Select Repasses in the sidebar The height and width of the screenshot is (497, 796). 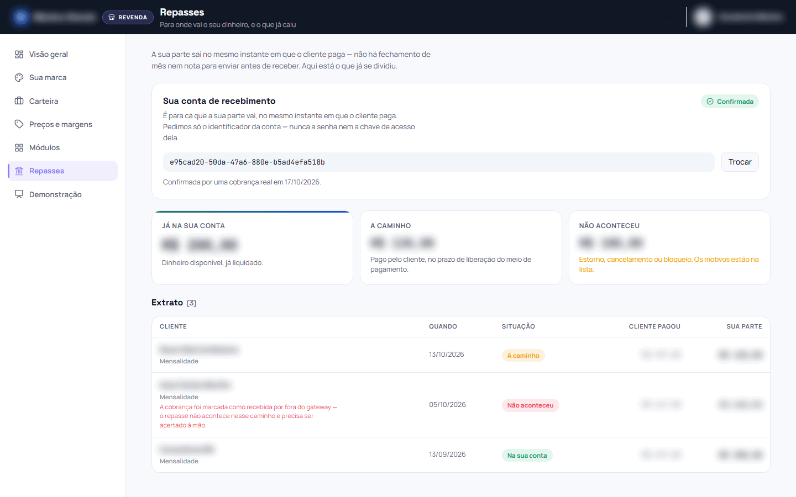point(62,171)
